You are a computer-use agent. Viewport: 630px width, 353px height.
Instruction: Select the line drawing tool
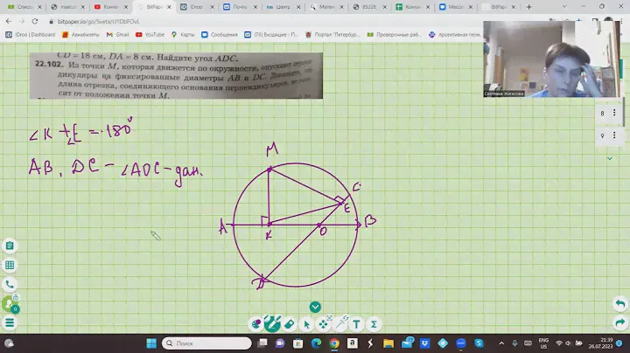[340, 323]
